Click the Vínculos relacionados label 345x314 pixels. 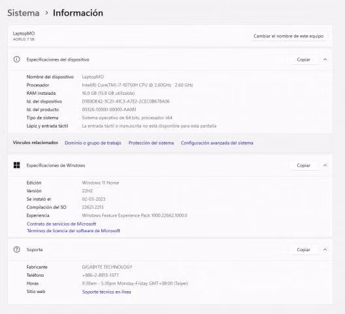pos(35,143)
